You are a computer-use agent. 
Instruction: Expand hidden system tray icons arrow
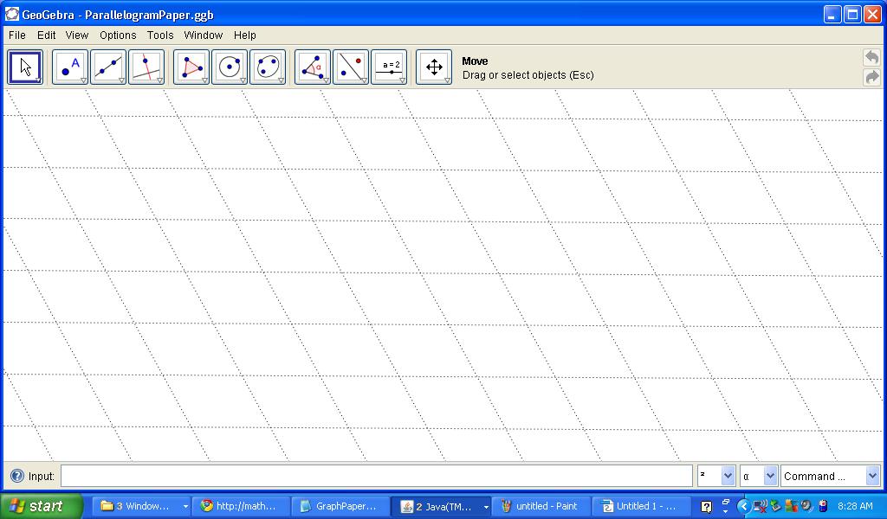pos(744,506)
